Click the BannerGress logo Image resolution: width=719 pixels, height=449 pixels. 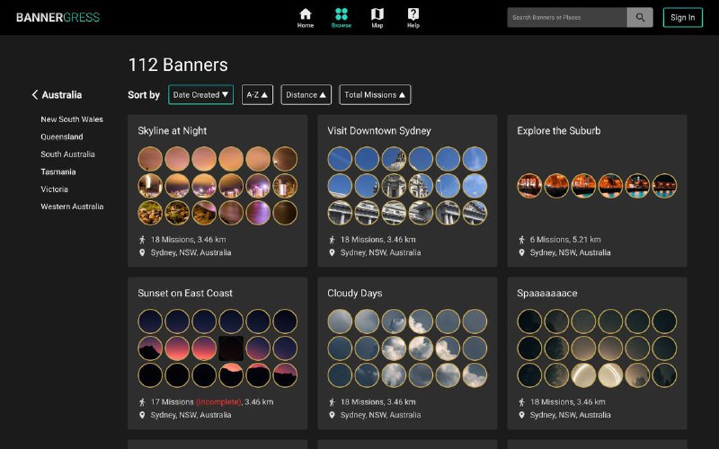point(58,17)
